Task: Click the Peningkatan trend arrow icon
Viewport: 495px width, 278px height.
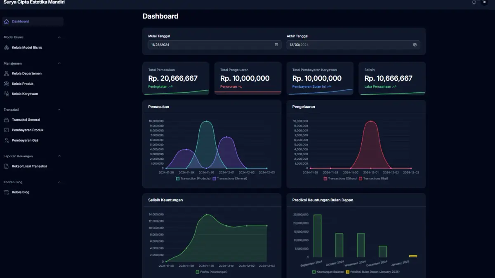Action: (x=170, y=86)
